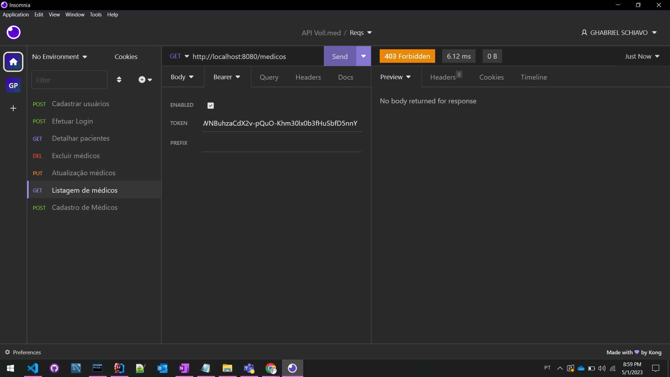This screenshot has height=377, width=670.
Task: Click the add new request plus icon
Action: (142, 80)
